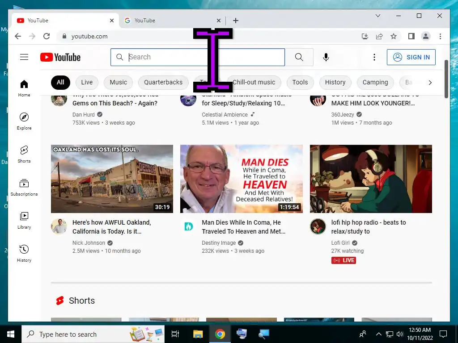Open Here's how AWFUL Oakland video title
The image size is (458, 343).
coord(111,227)
